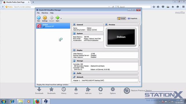Open Firefox Apps shortcut
Image resolution: width=186 pixels, height=104 pixels.
point(76,91)
